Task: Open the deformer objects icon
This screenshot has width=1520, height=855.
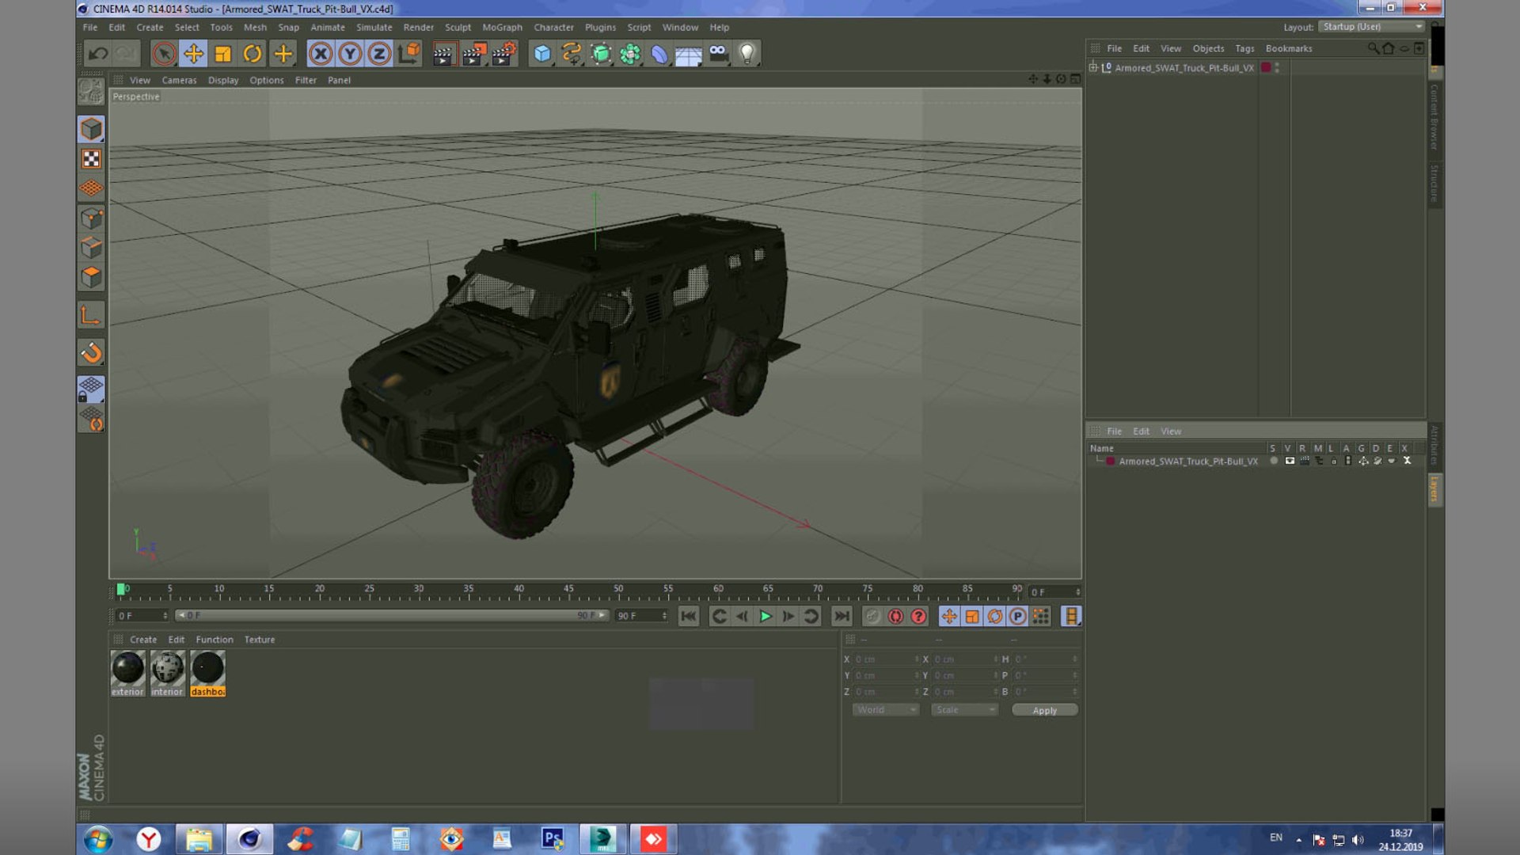Action: [659, 54]
